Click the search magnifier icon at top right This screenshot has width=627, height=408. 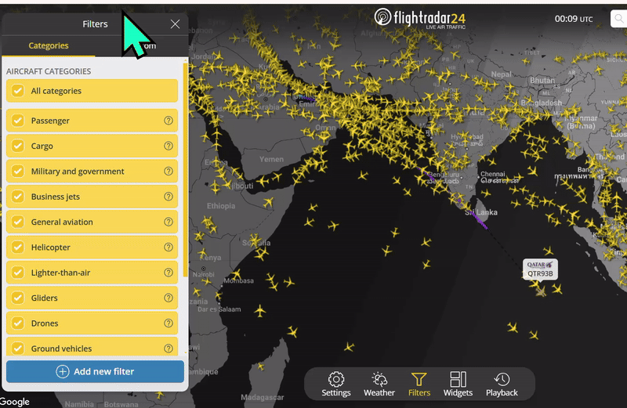tap(618, 19)
